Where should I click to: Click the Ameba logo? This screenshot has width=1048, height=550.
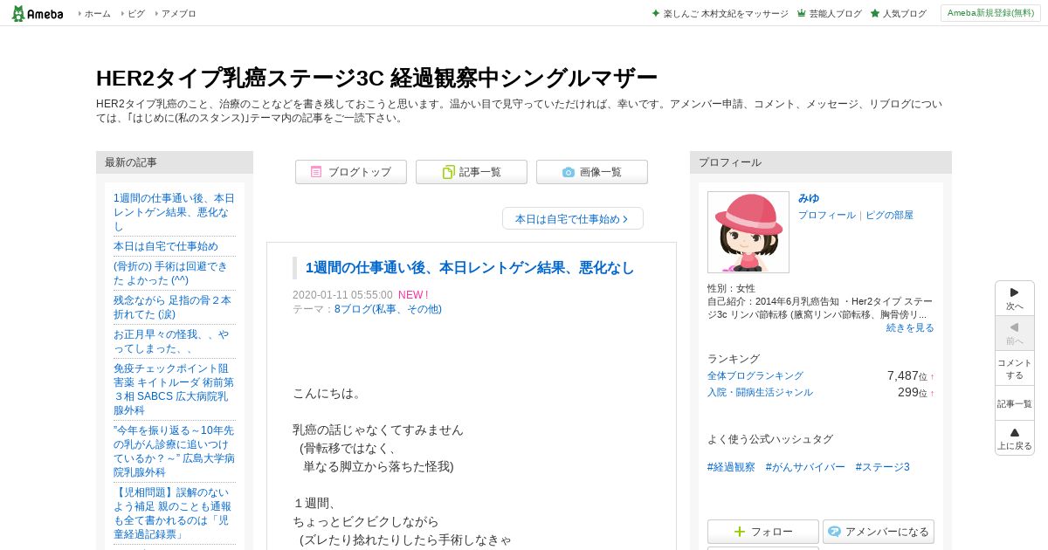[x=38, y=13]
